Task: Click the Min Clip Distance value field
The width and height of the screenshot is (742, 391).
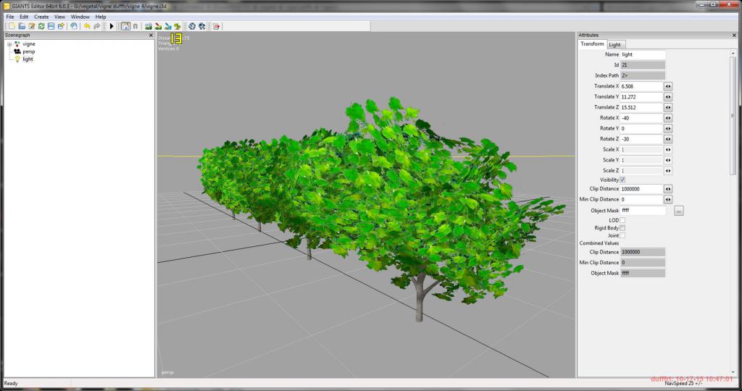Action: click(641, 200)
